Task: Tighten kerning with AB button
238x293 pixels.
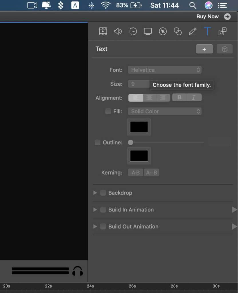Action: 136,173
